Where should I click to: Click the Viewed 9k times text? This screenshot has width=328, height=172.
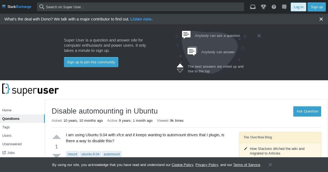(x=170, y=121)
